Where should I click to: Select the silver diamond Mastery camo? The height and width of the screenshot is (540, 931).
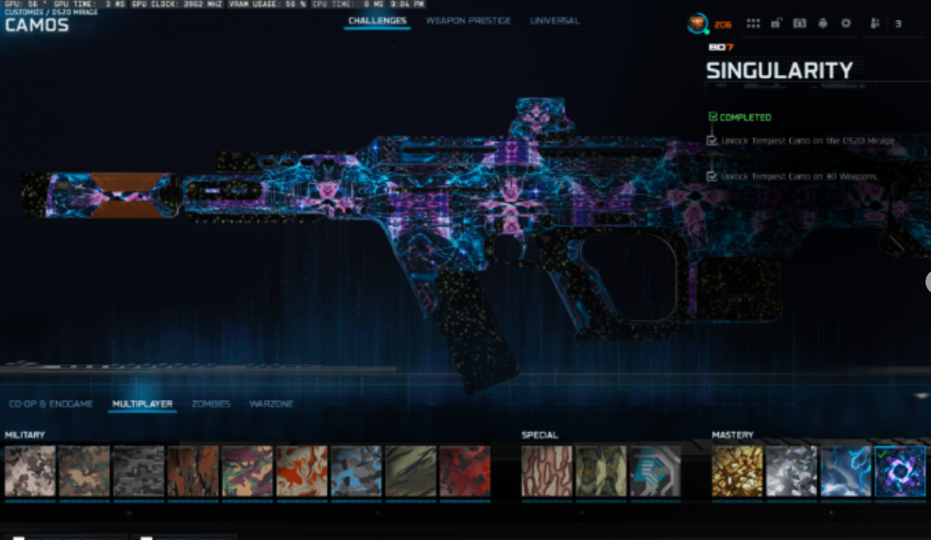click(792, 471)
